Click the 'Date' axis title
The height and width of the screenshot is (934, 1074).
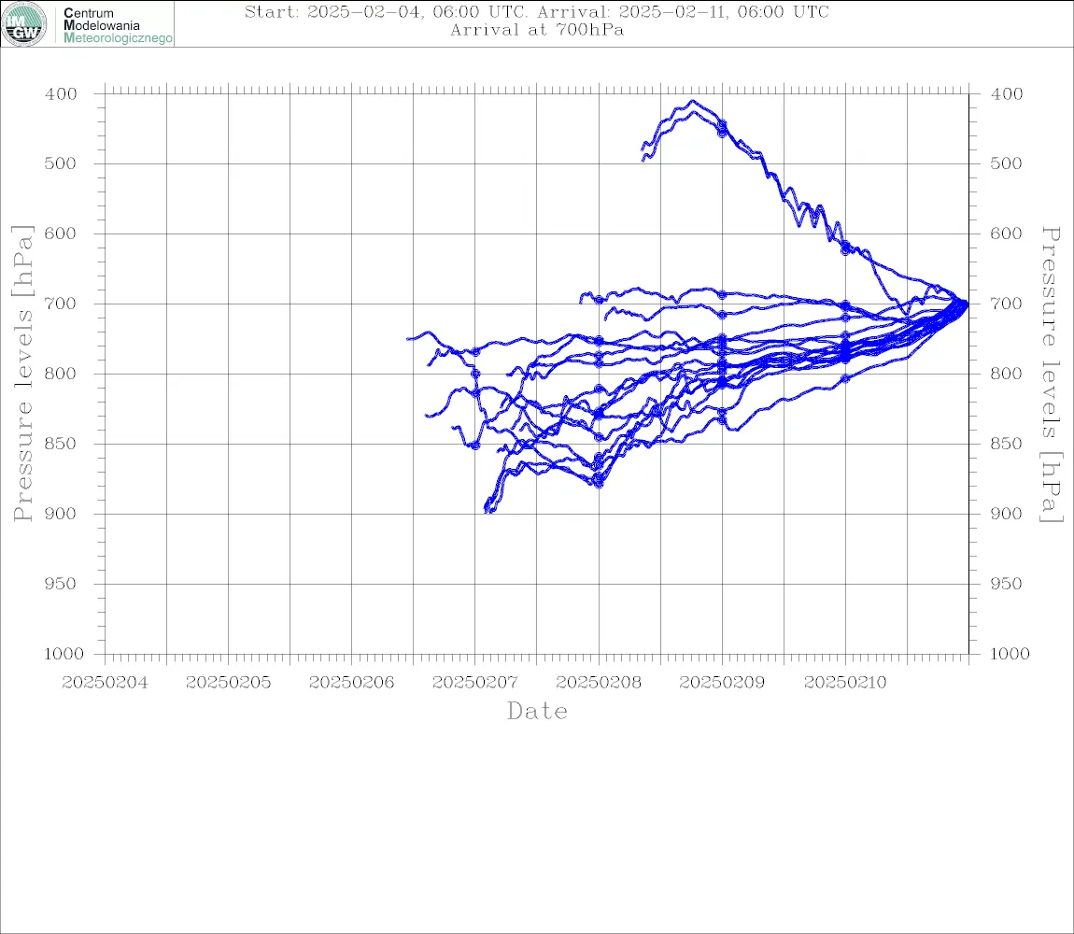(537, 711)
